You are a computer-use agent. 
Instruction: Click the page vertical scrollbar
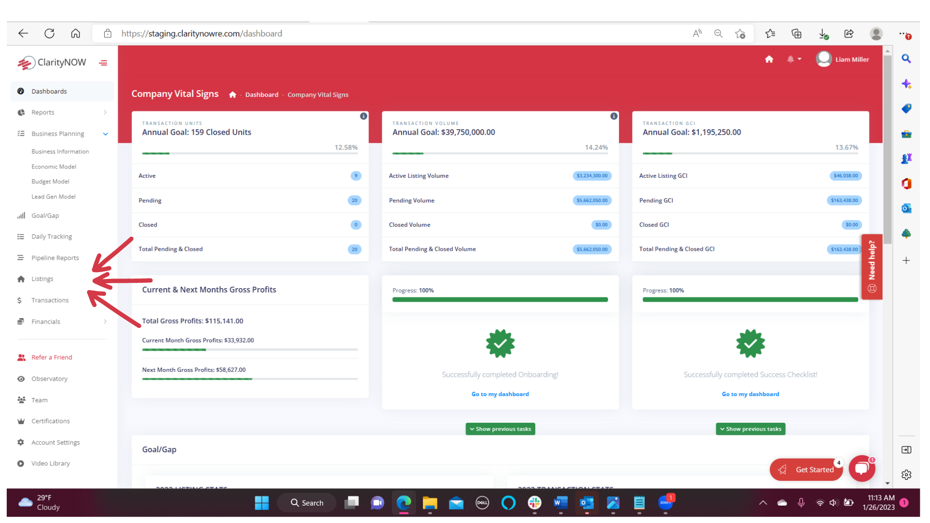pos(887,150)
